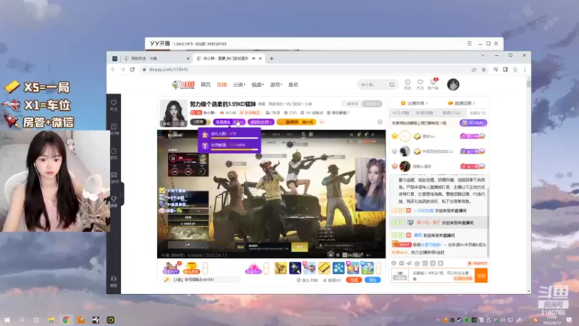This screenshot has height=326, width=579.
Task: Bookmark the page with the star icon
Action: 483,70
